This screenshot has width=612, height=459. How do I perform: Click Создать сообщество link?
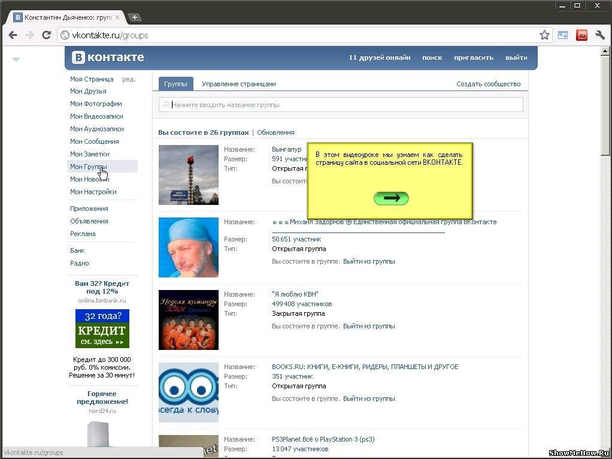(488, 84)
